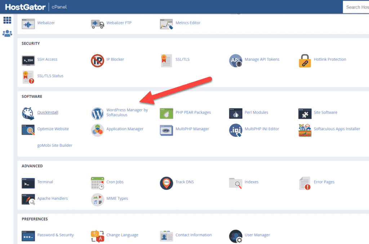The image size is (369, 244).
Task: Click the SSL/TLS Status icon
Action: (28, 77)
